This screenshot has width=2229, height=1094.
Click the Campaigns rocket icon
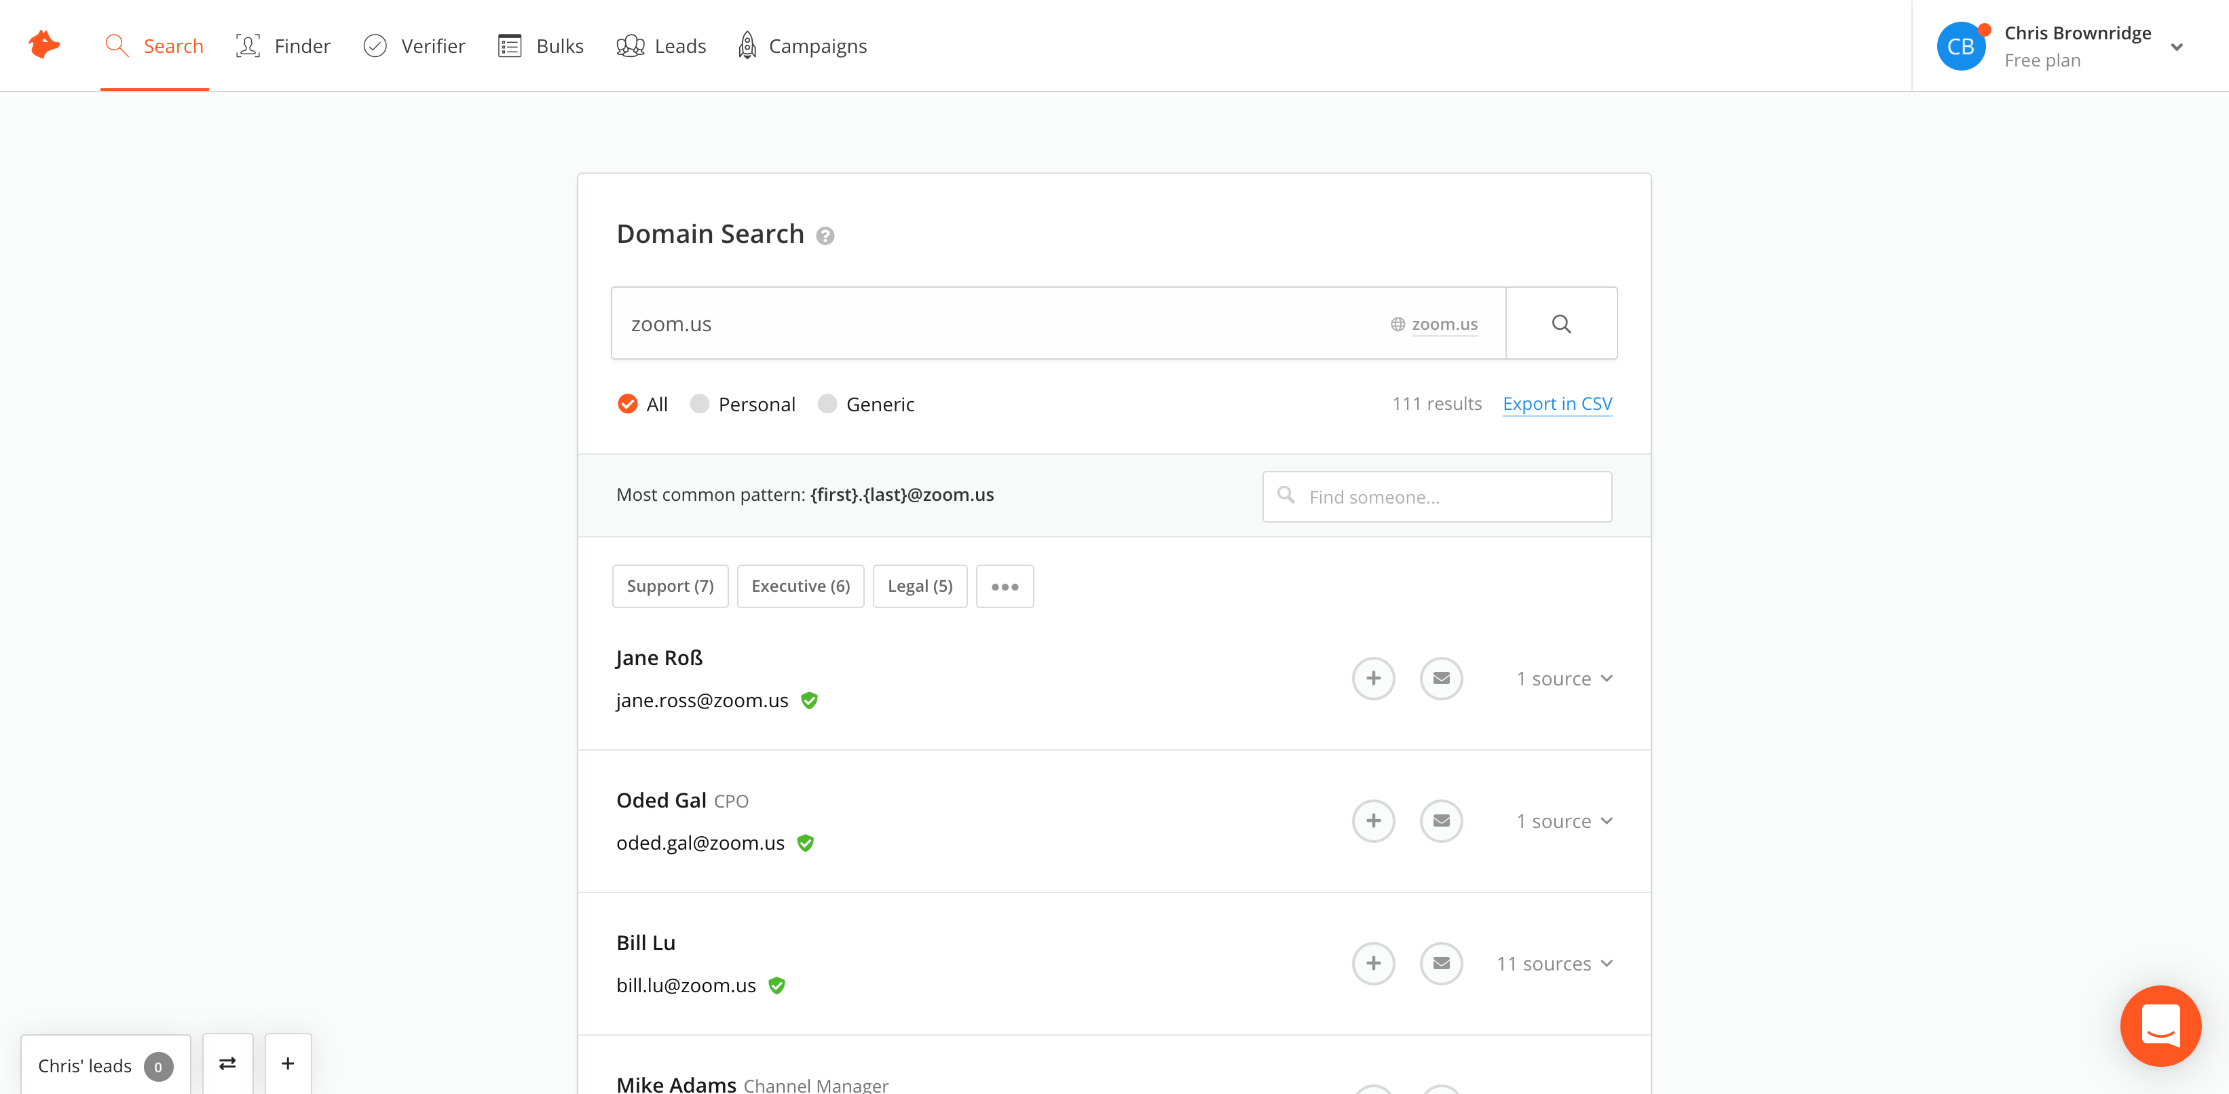click(x=747, y=46)
